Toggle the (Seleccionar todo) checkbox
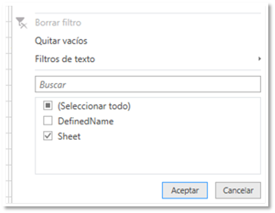 pos(48,105)
